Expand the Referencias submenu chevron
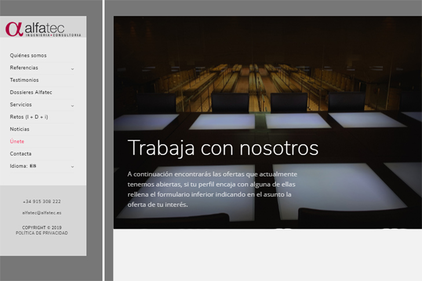 click(x=72, y=69)
